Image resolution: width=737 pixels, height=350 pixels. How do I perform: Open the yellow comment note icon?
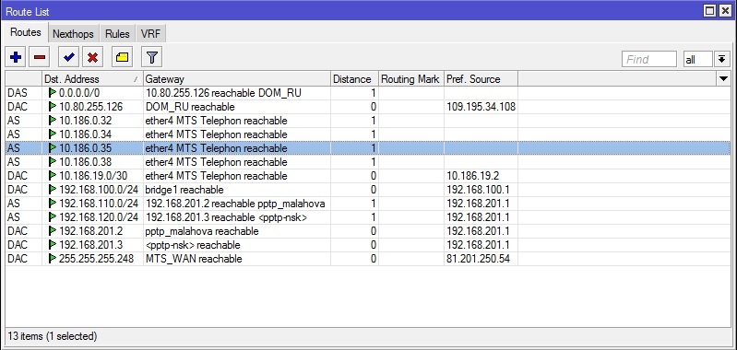(122, 58)
